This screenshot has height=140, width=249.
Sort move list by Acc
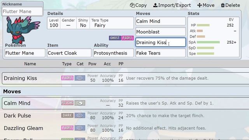(x=107, y=64)
